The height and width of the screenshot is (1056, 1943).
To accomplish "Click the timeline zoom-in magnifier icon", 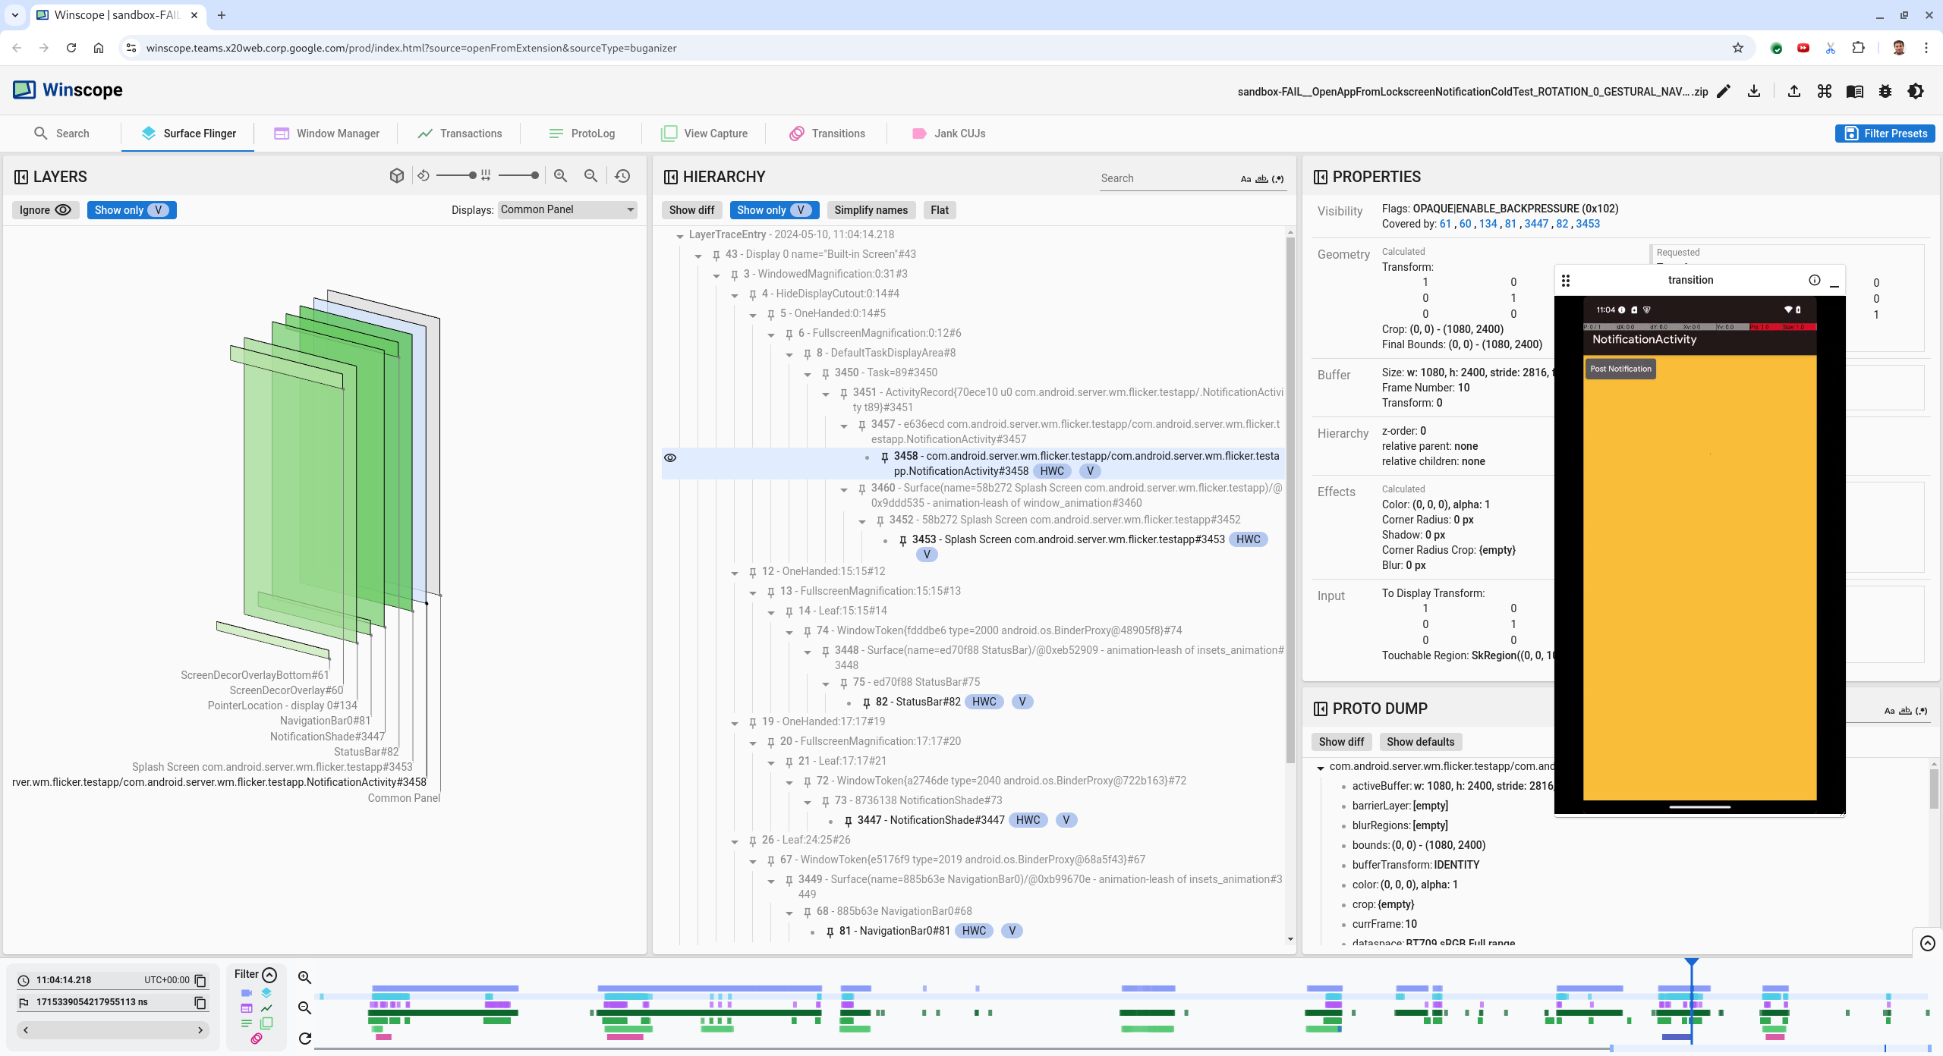I will click(304, 977).
